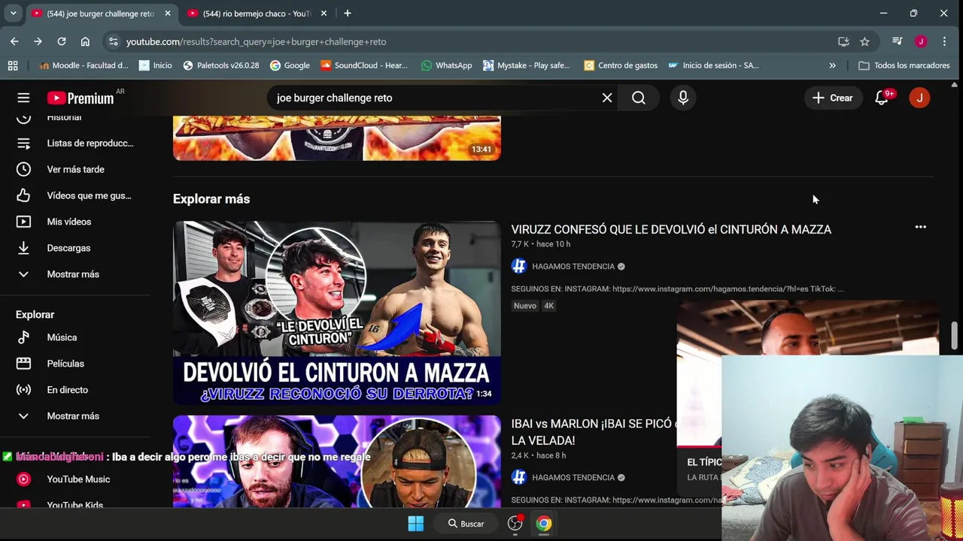Clear the search query with the X

607,98
